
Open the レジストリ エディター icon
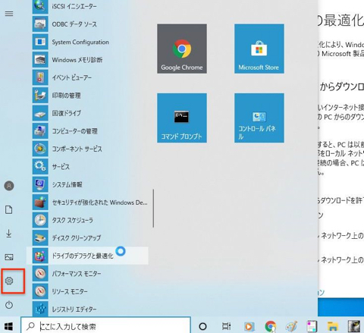pos(40,309)
